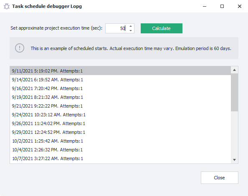
Task: Select the 10/2/2021 1:25:42 AM entry
Action: click(x=120, y=141)
